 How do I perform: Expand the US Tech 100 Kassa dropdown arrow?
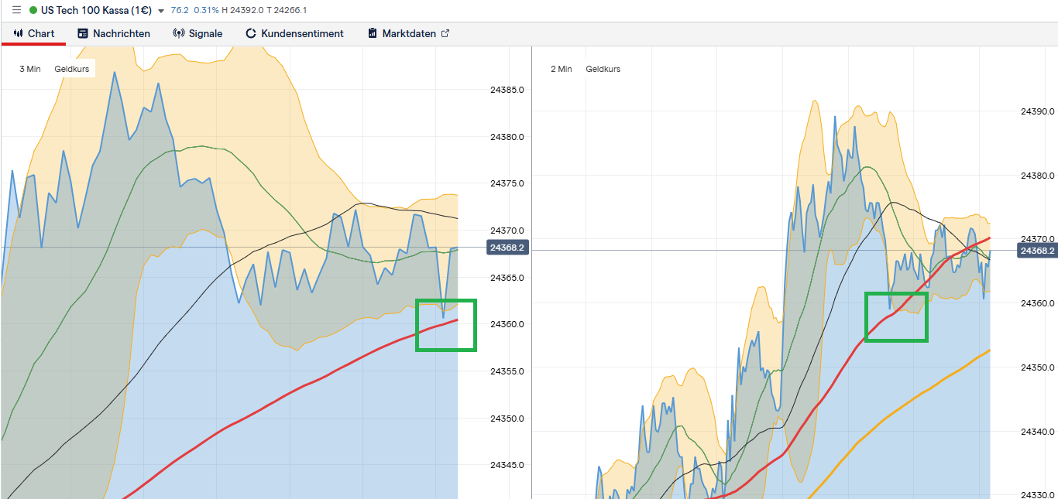160,11
